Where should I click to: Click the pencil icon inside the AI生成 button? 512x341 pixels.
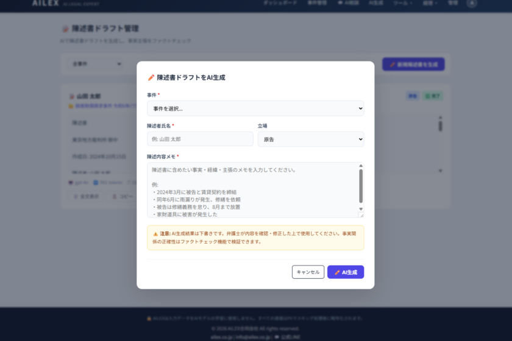(337, 272)
